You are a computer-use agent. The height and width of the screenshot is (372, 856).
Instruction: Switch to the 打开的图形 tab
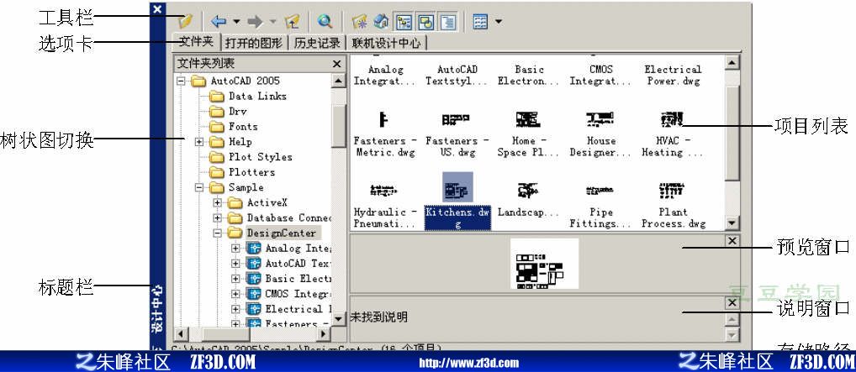254,43
